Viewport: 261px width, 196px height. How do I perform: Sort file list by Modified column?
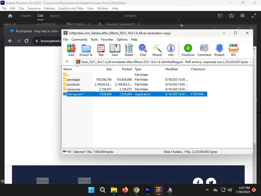[176, 69]
